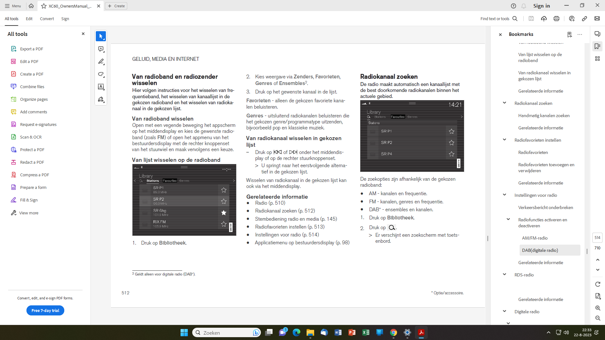Toggle the comments panel icon

tap(597, 34)
